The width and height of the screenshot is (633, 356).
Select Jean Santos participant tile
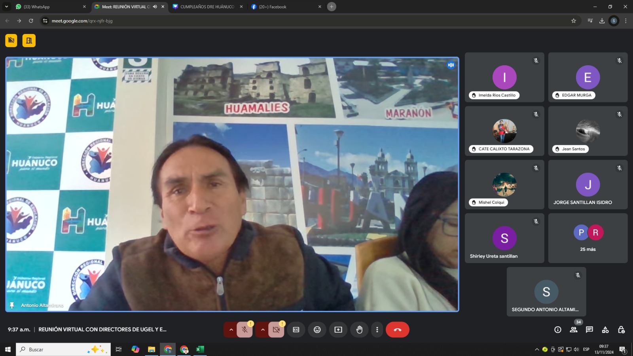coord(588,131)
